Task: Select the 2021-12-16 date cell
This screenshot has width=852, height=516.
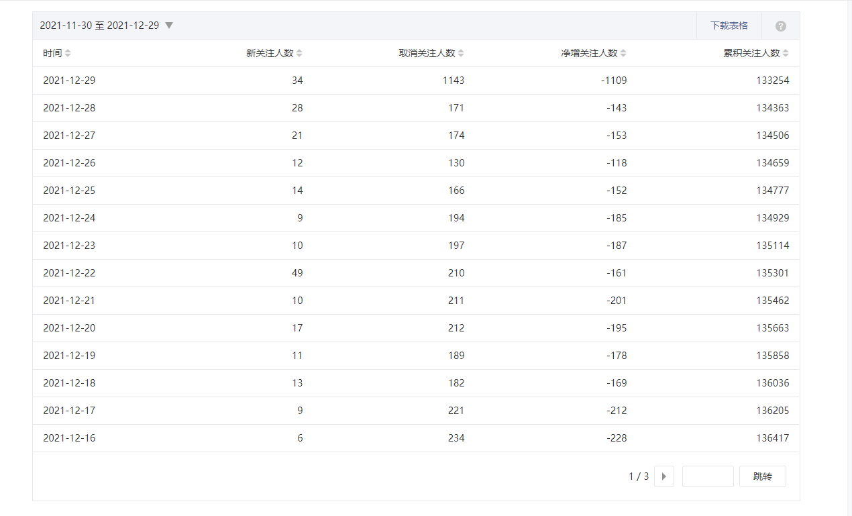Action: (x=69, y=438)
